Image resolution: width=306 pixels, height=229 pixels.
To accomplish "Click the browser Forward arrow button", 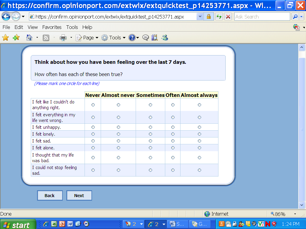I will pyautogui.click(x=16, y=17).
